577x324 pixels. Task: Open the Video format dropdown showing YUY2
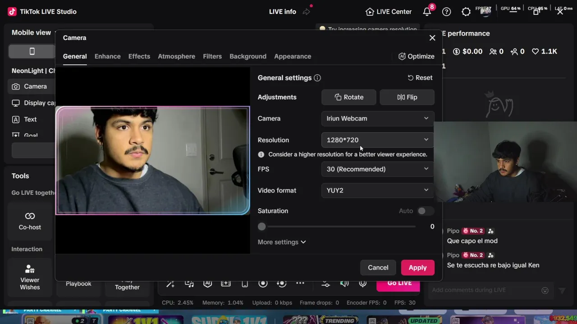tap(378, 190)
